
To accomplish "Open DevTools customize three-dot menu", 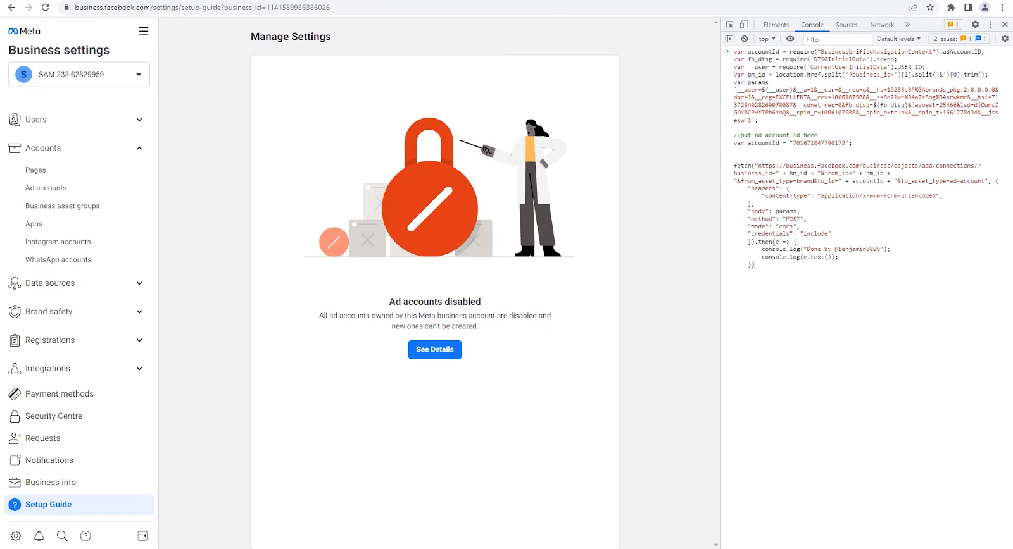I will (991, 25).
